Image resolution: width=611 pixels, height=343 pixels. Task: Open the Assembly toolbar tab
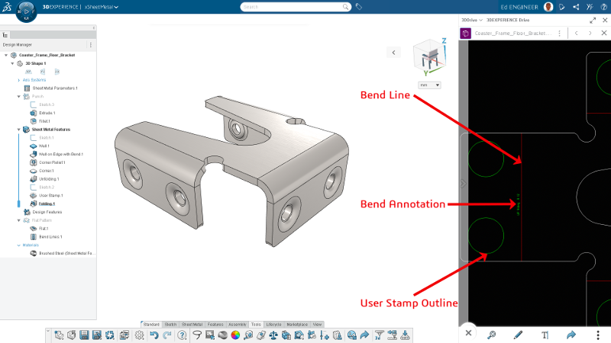238,324
